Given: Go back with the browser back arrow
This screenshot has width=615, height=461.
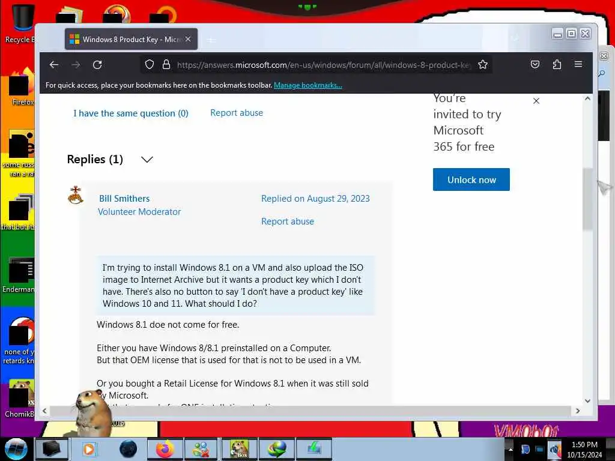Looking at the screenshot, I should click(x=53, y=65).
